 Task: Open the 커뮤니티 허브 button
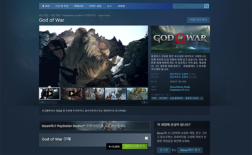(x=198, y=20)
